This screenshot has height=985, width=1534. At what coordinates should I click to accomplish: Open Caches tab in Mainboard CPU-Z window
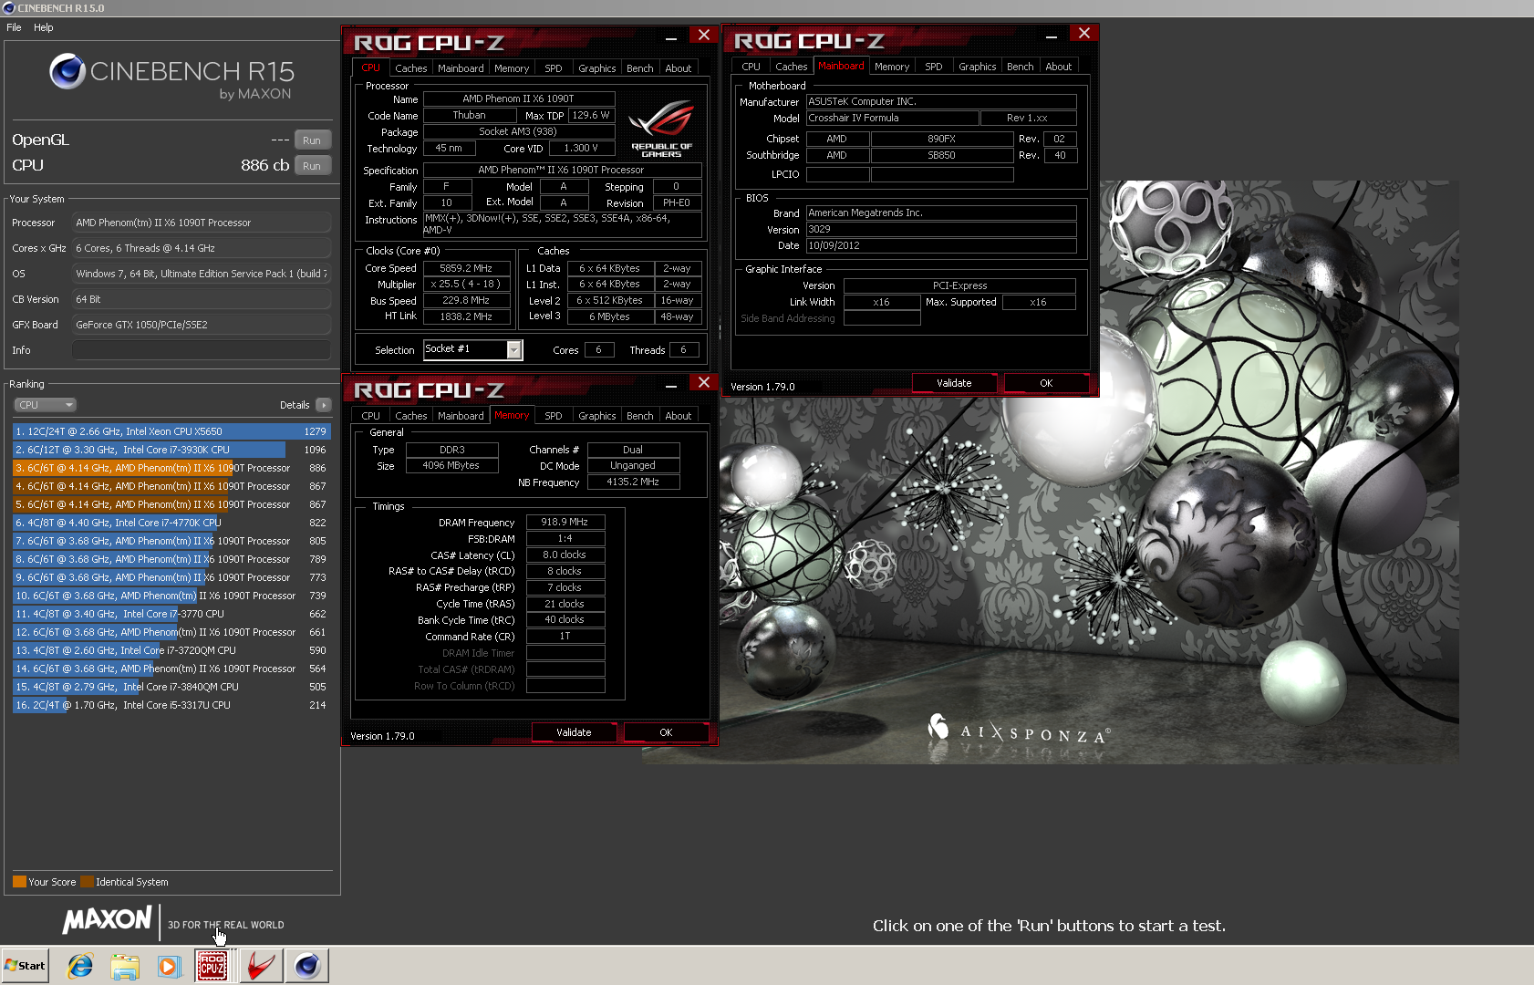pos(791,67)
